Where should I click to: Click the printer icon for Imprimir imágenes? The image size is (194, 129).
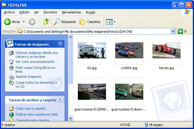[11, 77]
